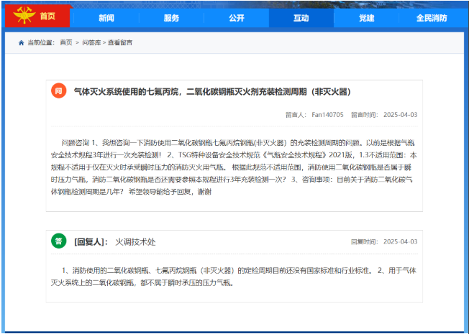
Task: Click 查看留言 in the breadcrumb
Action: (x=120, y=43)
